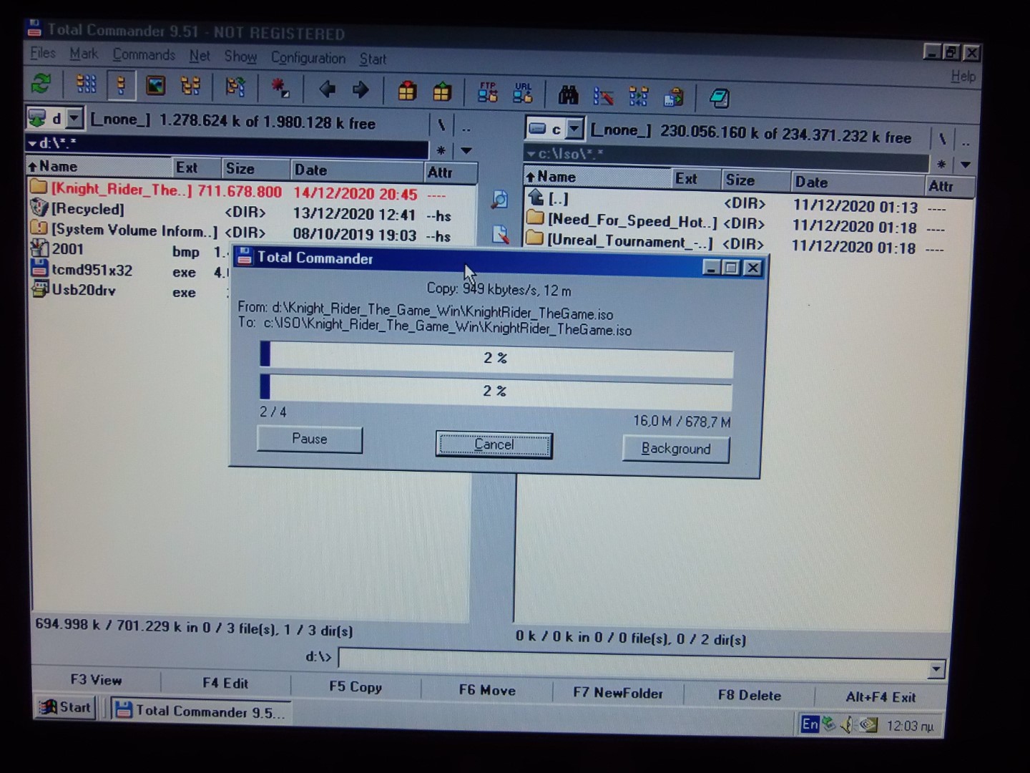
Task: Open the Commands menu
Action: point(144,55)
